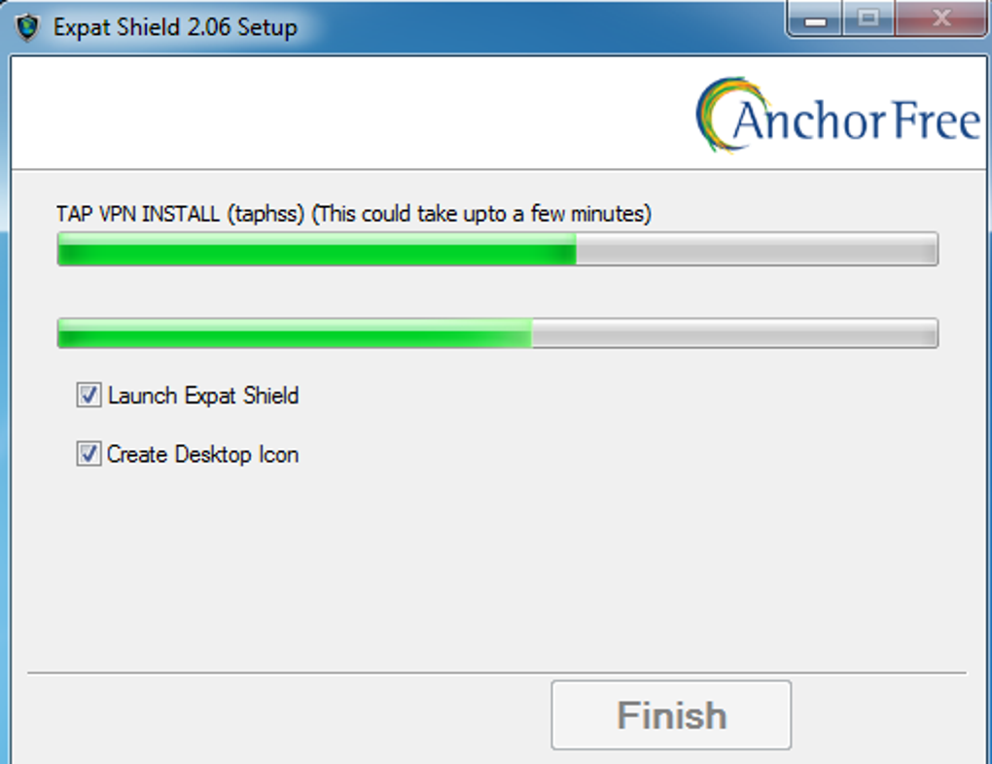Click the gray unfilled part of upper progress bar
The width and height of the screenshot is (992, 764).
coord(757,249)
